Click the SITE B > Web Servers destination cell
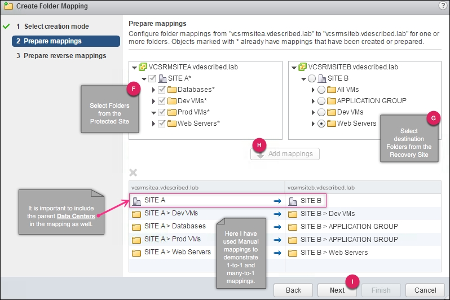This screenshot has width=450, height=300. pos(363,253)
